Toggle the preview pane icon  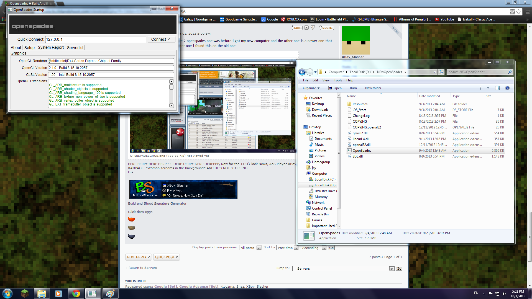[x=497, y=88]
